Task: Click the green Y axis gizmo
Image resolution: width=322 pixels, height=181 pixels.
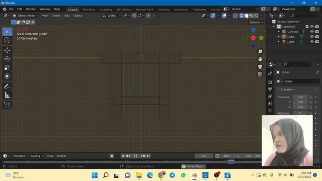Action: tap(261, 38)
